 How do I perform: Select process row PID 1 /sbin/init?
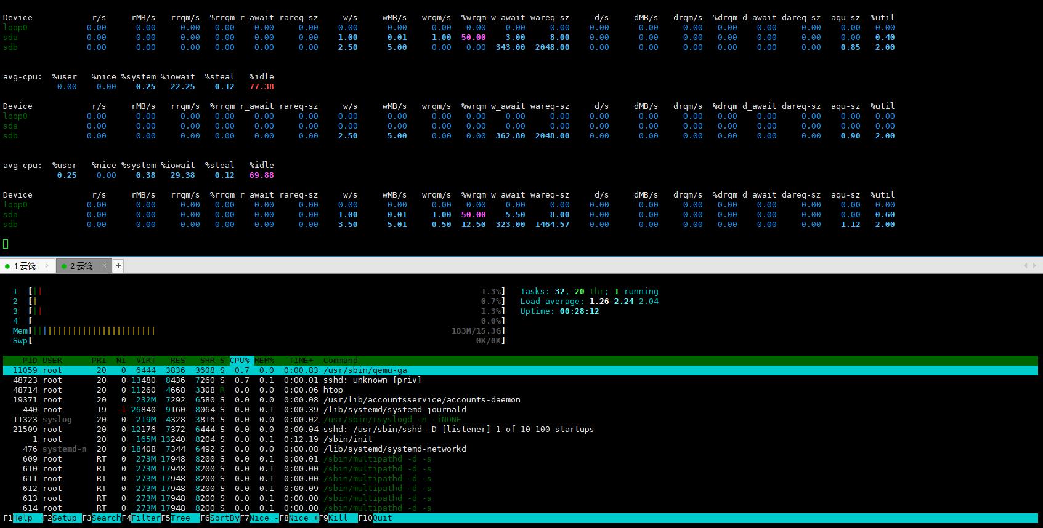(521, 439)
